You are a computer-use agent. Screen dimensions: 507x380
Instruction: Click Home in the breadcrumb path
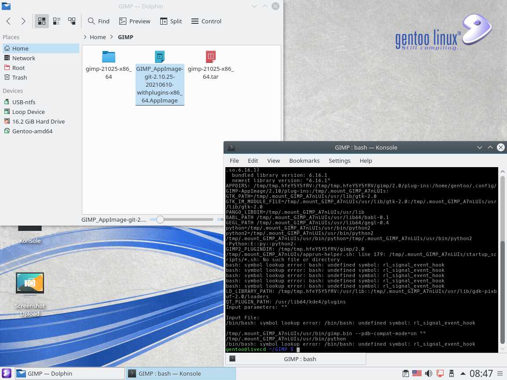pos(98,37)
